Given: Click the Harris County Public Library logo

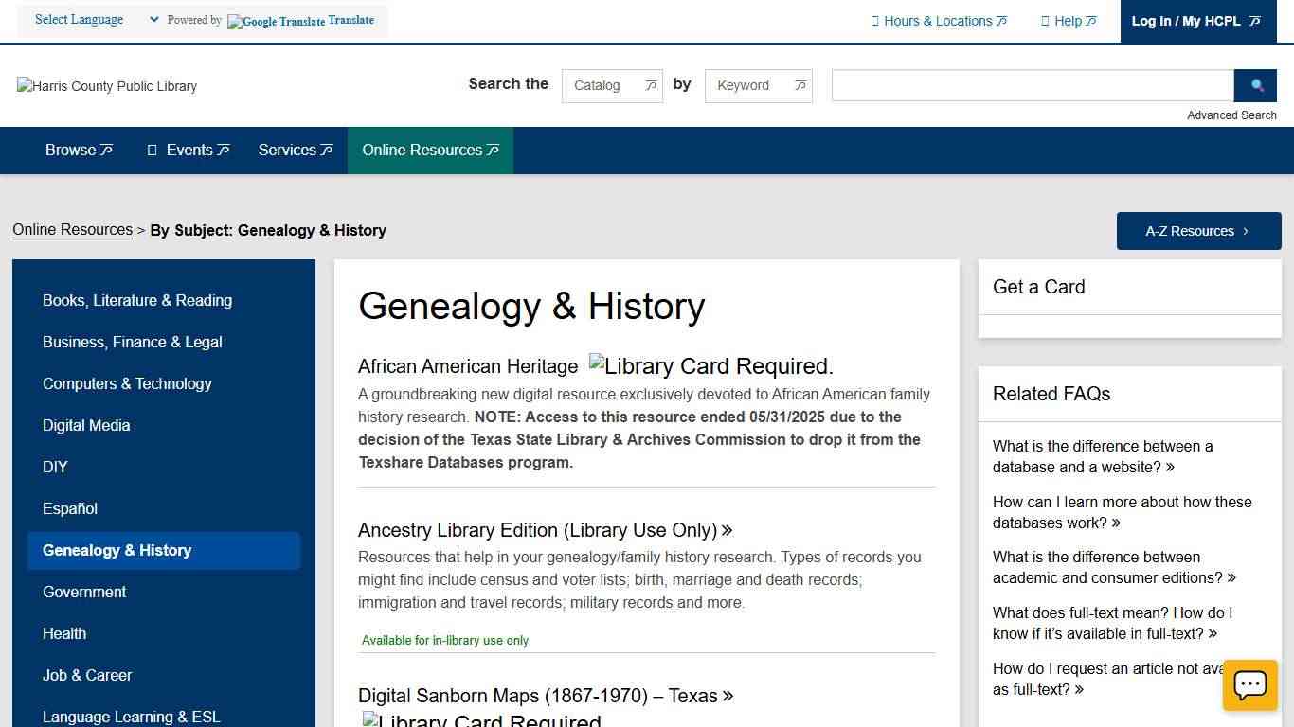Looking at the screenshot, I should (106, 86).
